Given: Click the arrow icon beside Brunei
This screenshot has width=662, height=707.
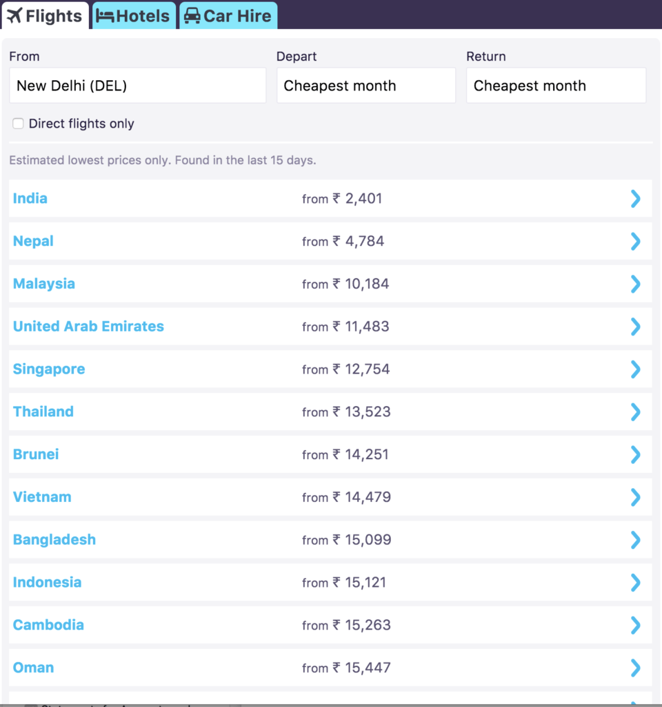Looking at the screenshot, I should 635,454.
